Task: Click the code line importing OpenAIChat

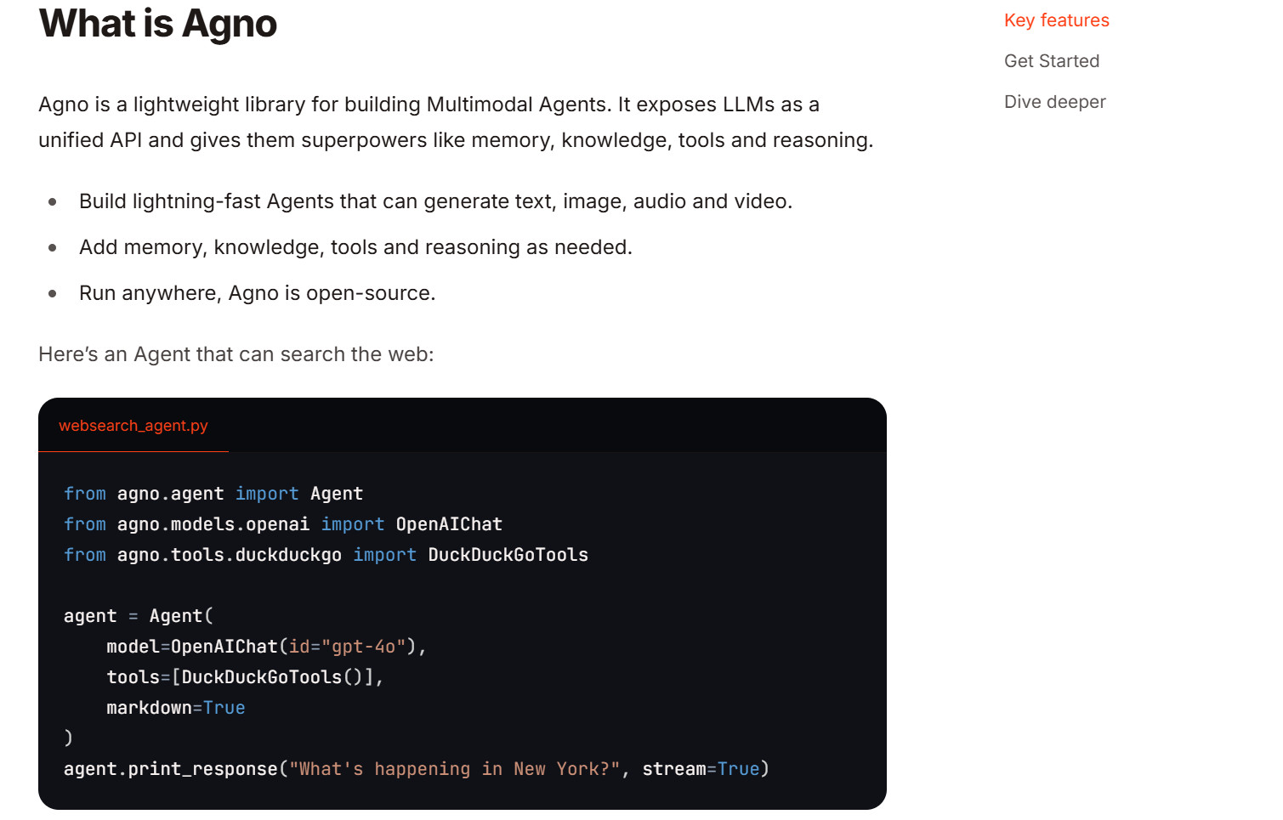Action: pos(283,524)
